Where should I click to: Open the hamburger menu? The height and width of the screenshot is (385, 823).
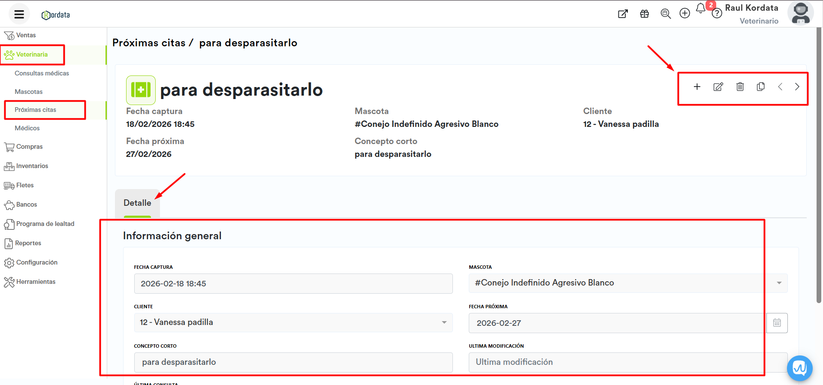point(19,14)
